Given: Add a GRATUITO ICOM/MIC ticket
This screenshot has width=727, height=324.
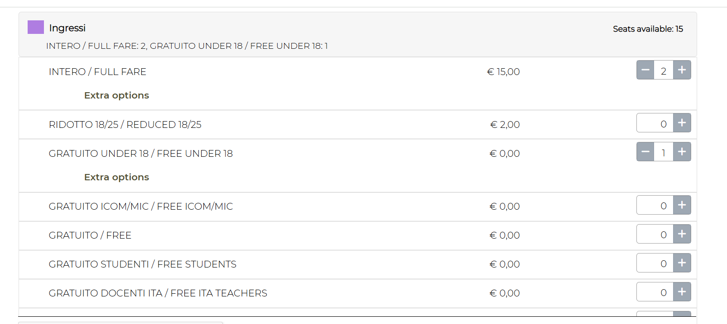Looking at the screenshot, I should coord(682,205).
